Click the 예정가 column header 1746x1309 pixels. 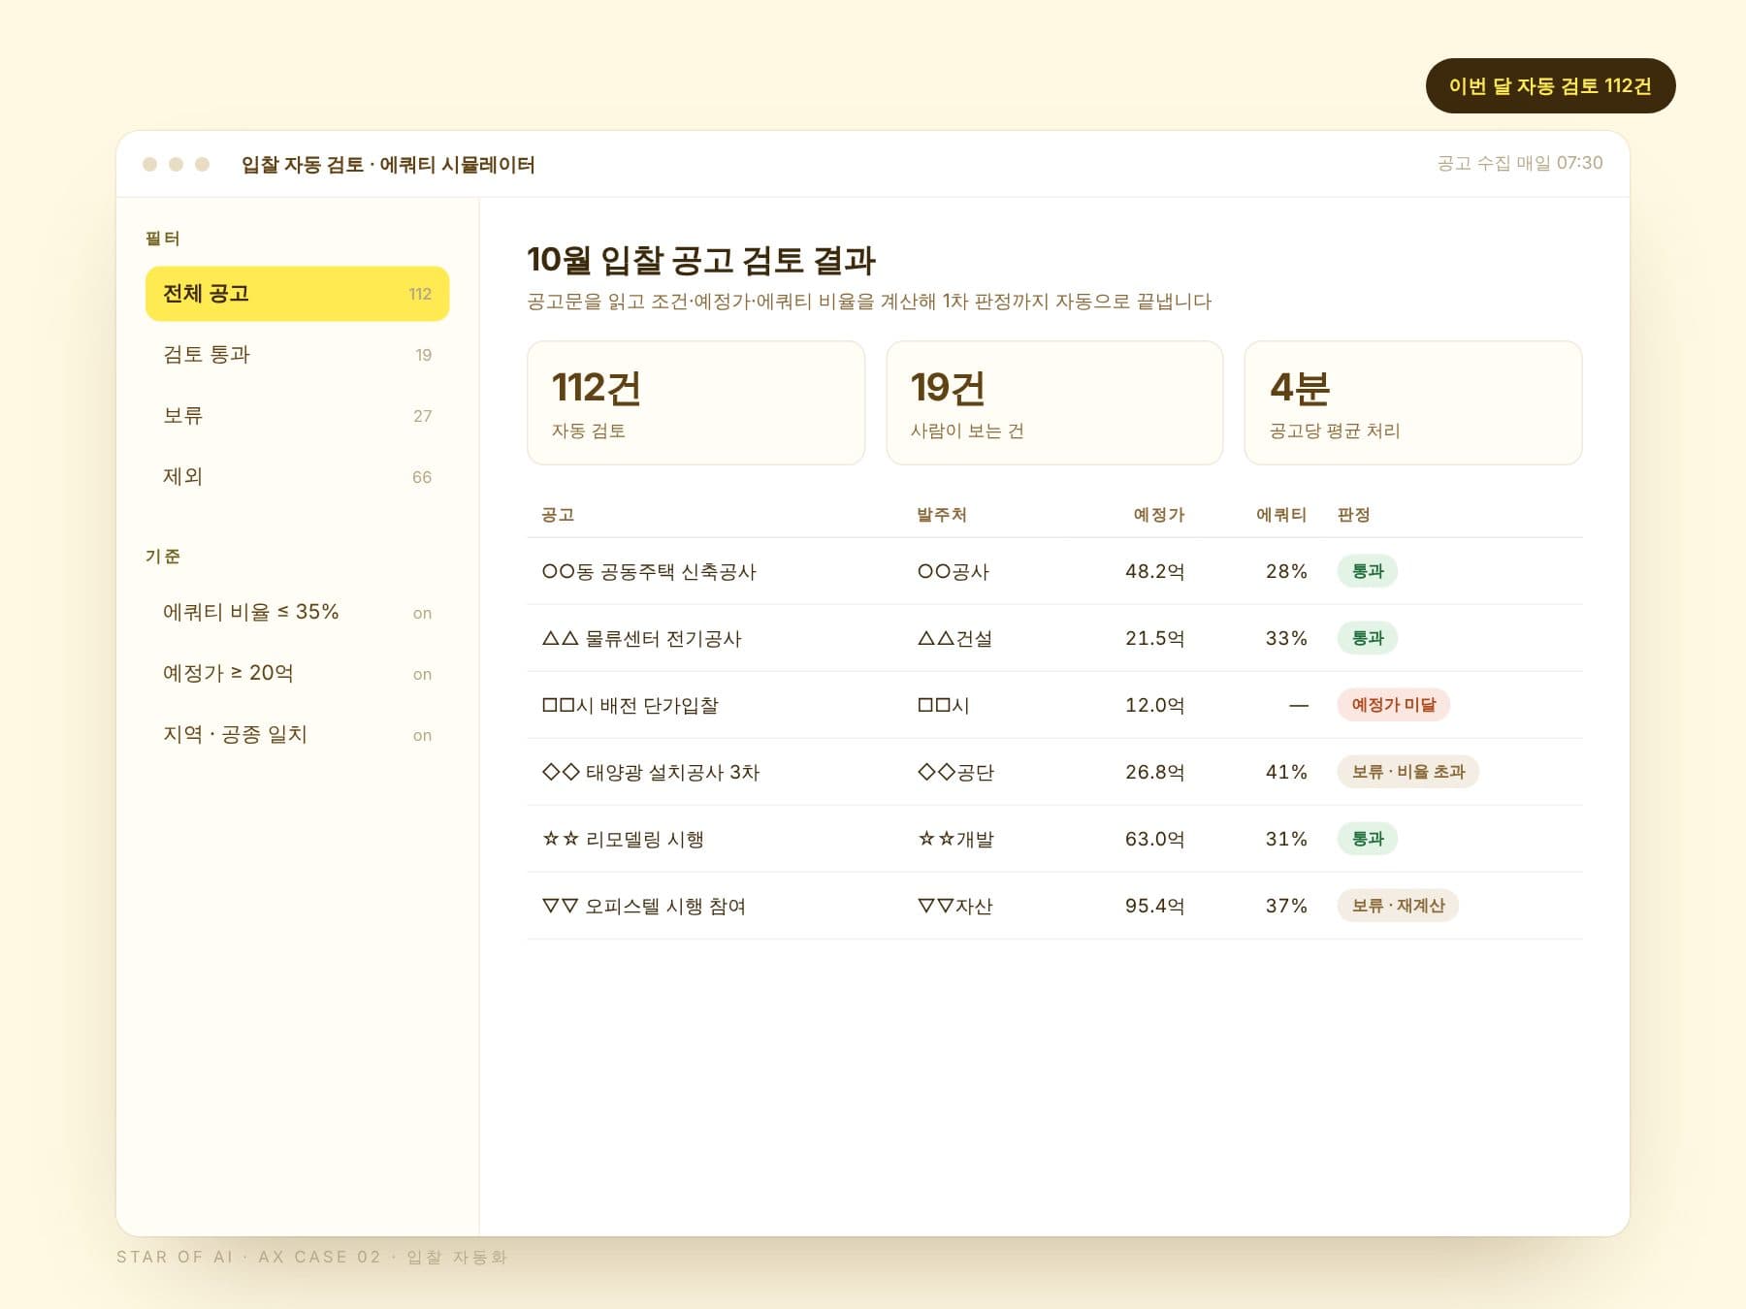pos(1159,515)
